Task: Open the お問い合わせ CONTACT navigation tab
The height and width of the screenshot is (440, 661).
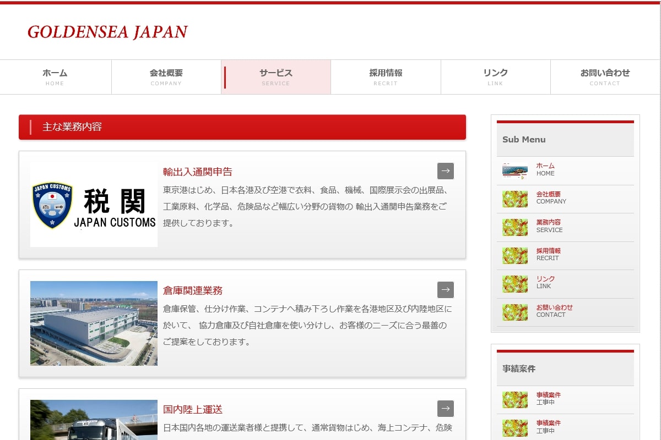Action: tap(605, 77)
